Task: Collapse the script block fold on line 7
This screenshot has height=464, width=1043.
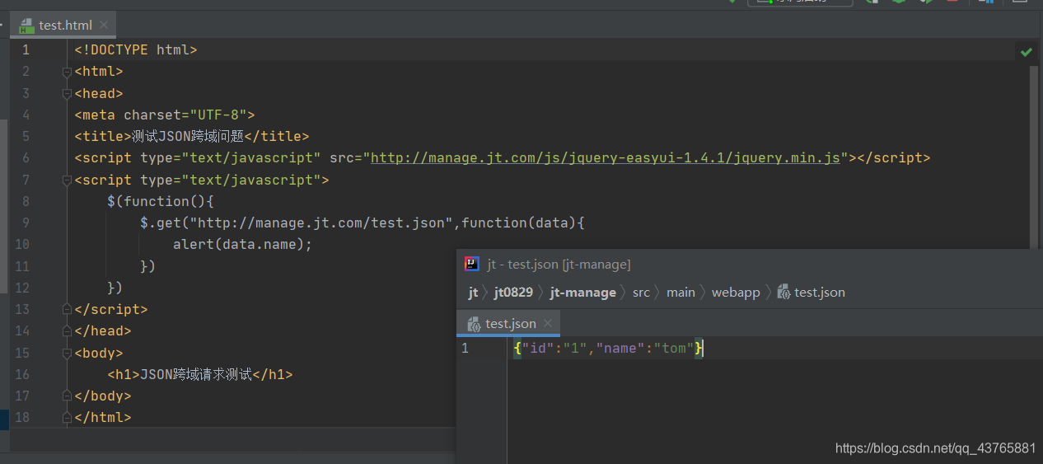Action: pyautogui.click(x=68, y=180)
